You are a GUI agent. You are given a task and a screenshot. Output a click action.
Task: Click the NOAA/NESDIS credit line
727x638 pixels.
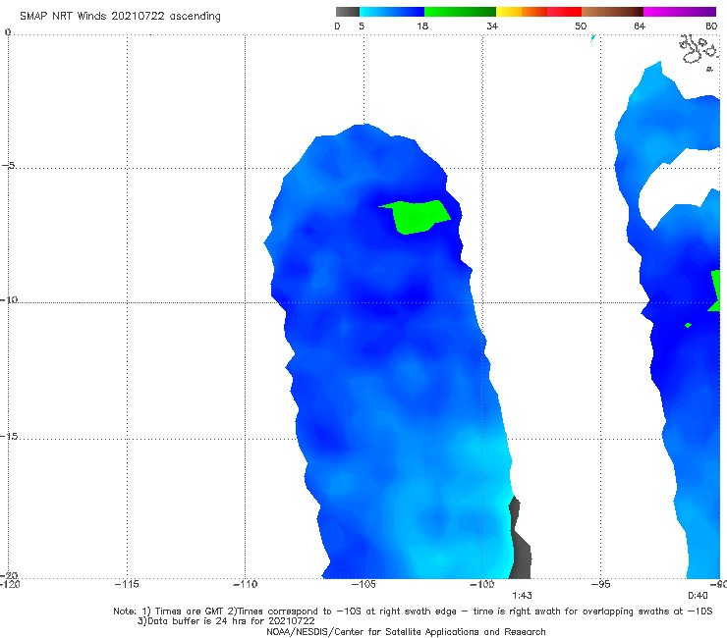pos(406,632)
